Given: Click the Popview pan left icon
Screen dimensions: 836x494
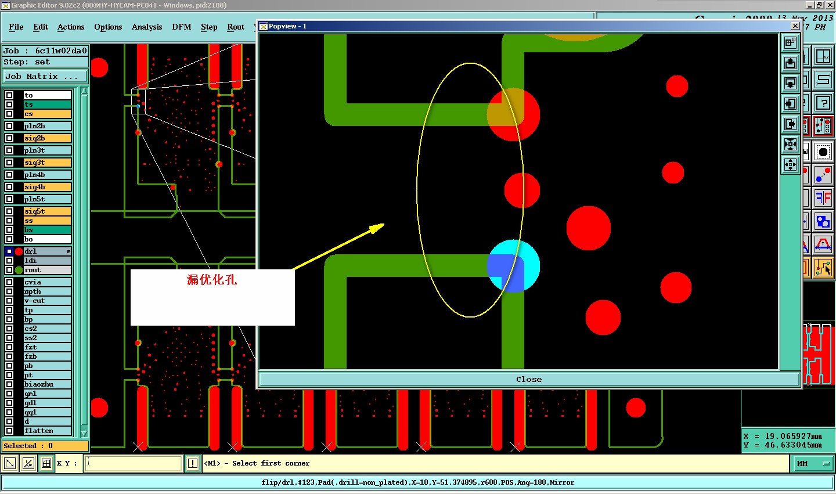Looking at the screenshot, I should tap(790, 103).
